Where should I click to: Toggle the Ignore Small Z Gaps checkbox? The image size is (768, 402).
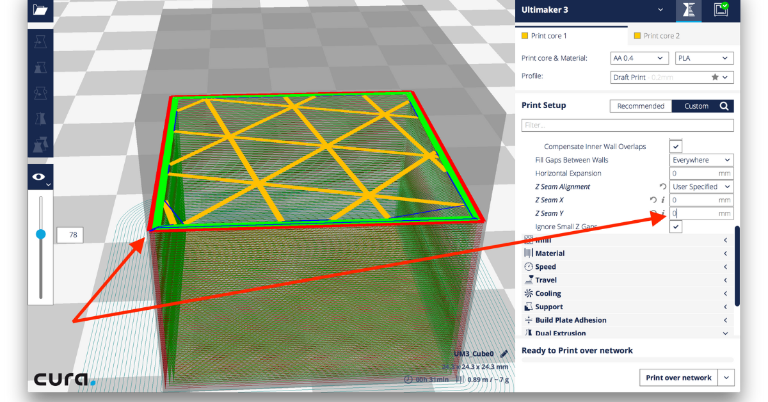tap(676, 227)
